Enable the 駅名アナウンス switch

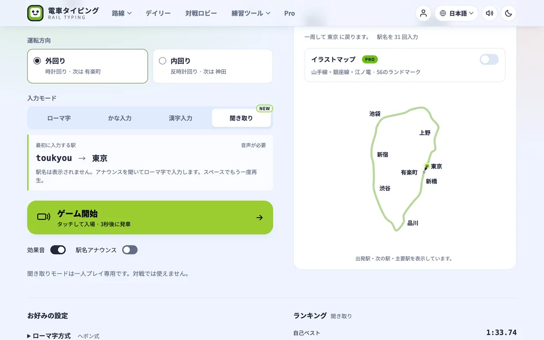point(130,250)
